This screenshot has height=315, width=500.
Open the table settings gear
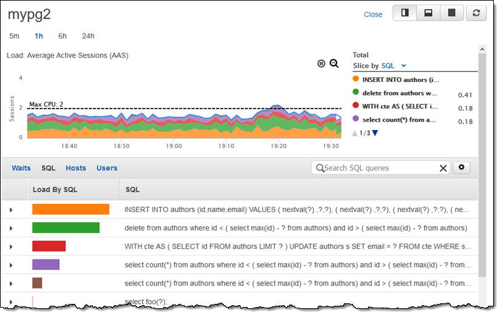pos(462,167)
